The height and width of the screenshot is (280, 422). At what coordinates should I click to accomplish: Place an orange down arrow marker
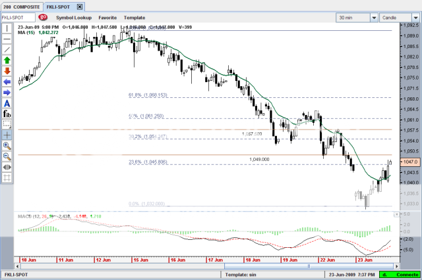coord(7,70)
